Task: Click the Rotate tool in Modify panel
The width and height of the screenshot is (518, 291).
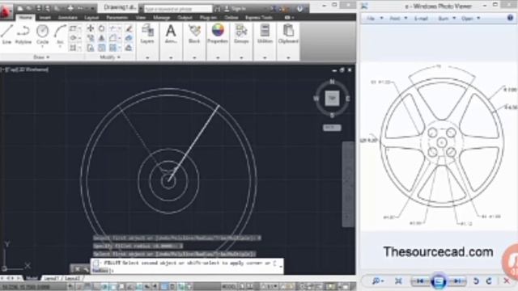Action: [x=101, y=29]
